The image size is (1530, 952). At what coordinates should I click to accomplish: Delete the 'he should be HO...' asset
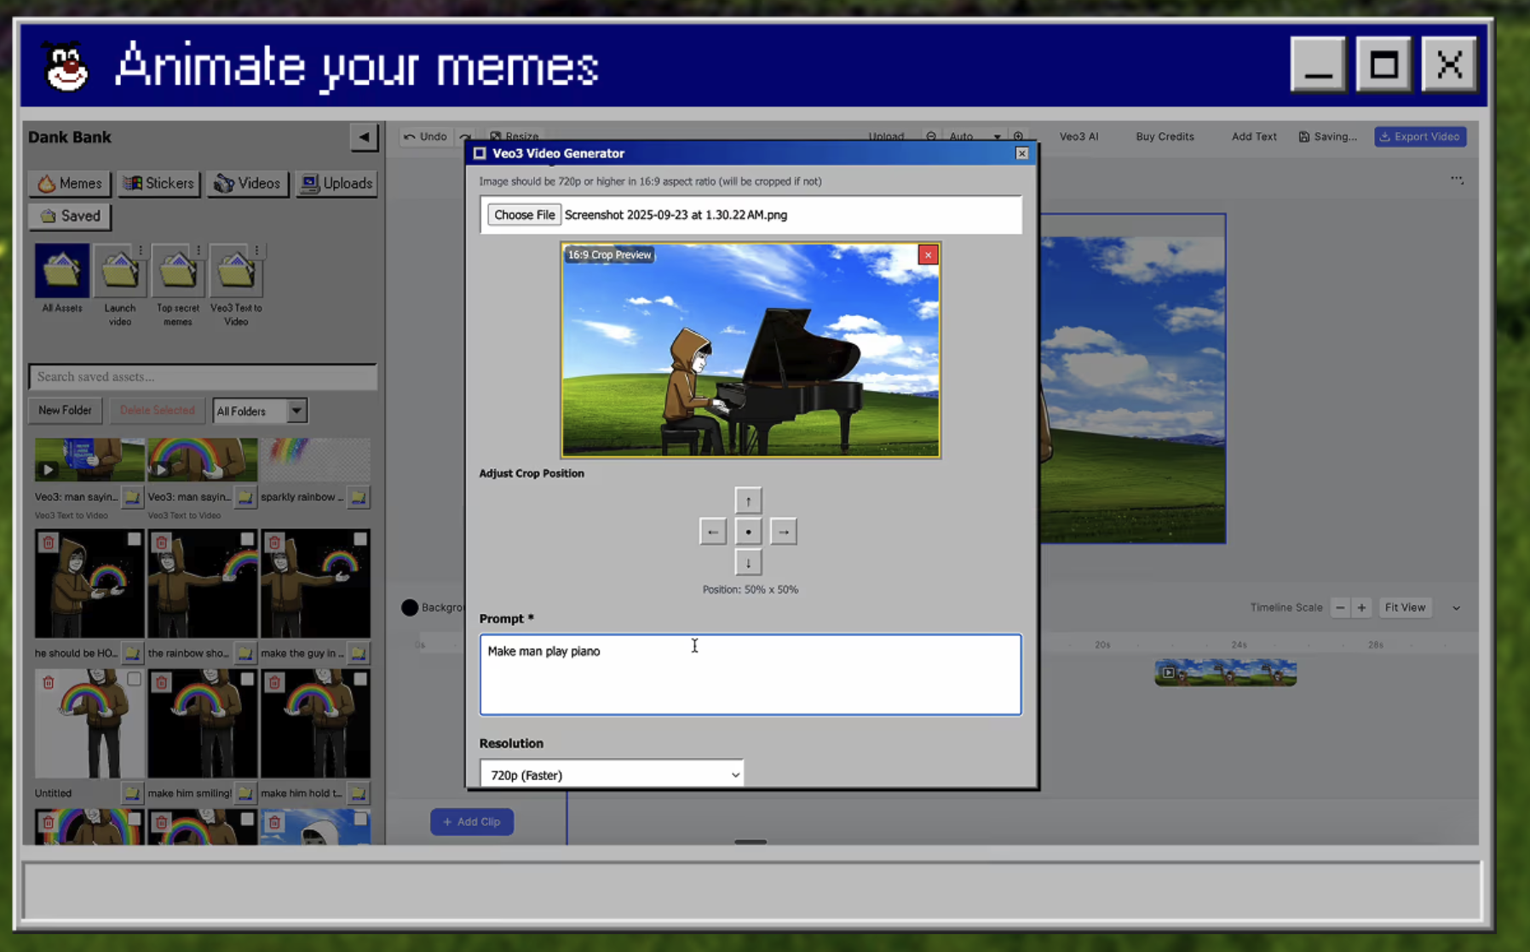click(x=49, y=542)
